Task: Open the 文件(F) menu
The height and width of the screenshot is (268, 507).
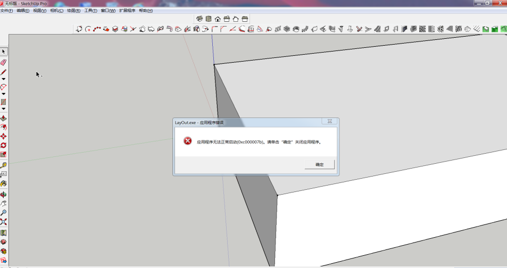Action: pos(6,11)
